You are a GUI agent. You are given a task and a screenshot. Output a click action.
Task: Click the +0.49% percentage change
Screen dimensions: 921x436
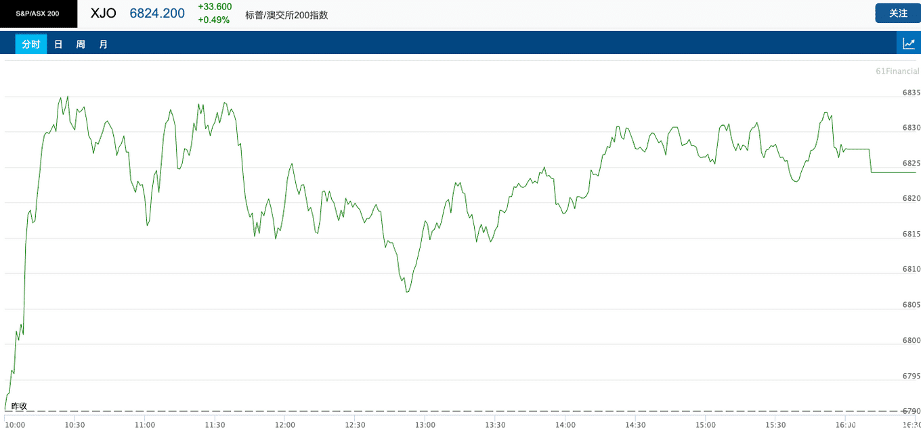point(214,20)
